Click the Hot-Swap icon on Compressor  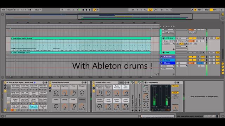point(175,83)
